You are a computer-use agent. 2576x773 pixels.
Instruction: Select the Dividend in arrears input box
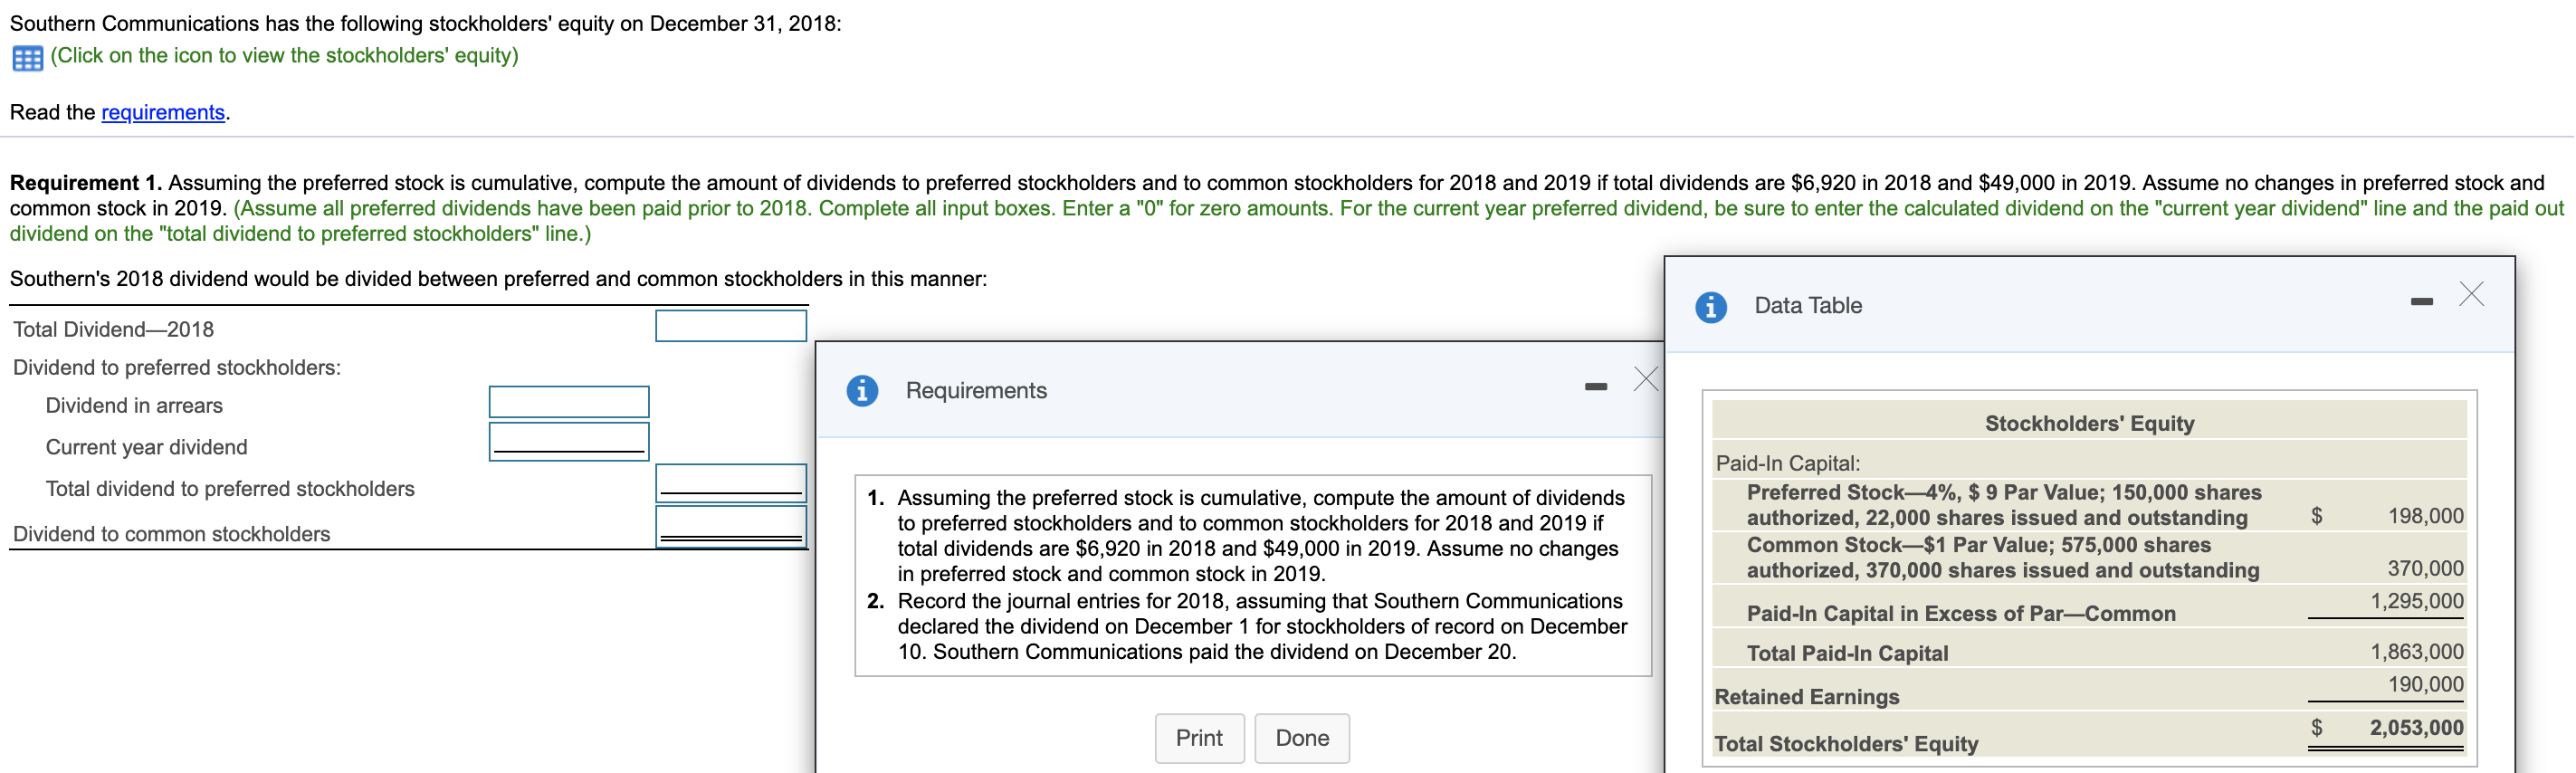tap(567, 402)
